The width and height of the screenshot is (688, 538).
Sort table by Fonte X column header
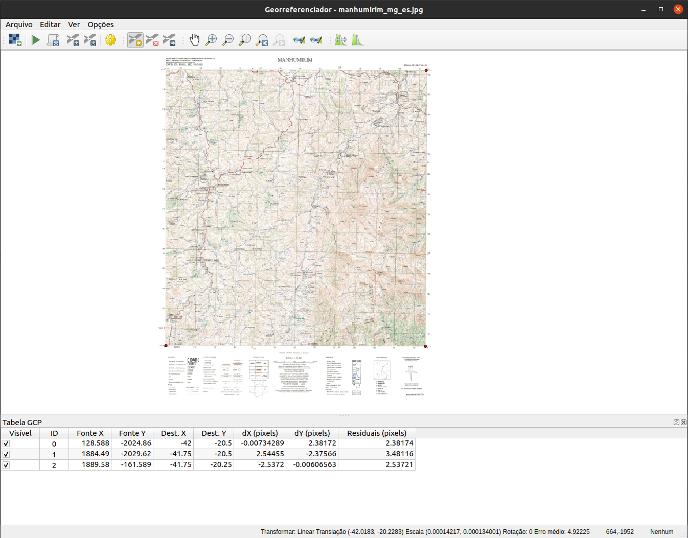90,433
